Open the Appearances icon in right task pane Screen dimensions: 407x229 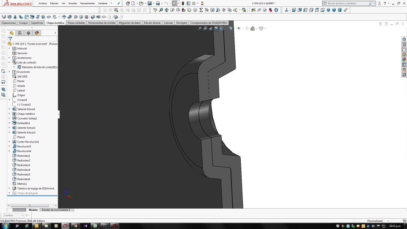pos(404,59)
